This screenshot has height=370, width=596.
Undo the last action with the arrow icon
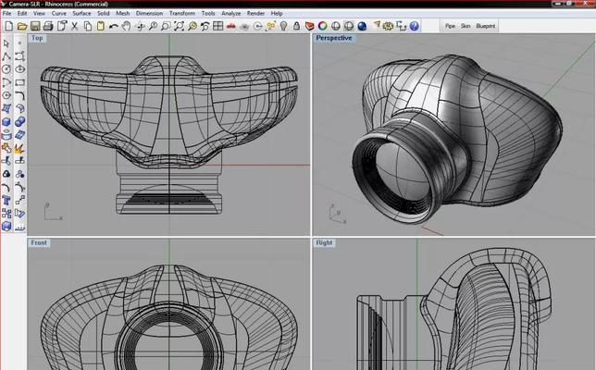[x=113, y=26]
